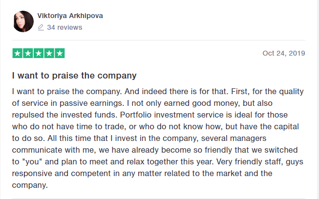Viewport: 319px width, 199px height.
Task: Click the second green rating star
Action: (x=28, y=53)
